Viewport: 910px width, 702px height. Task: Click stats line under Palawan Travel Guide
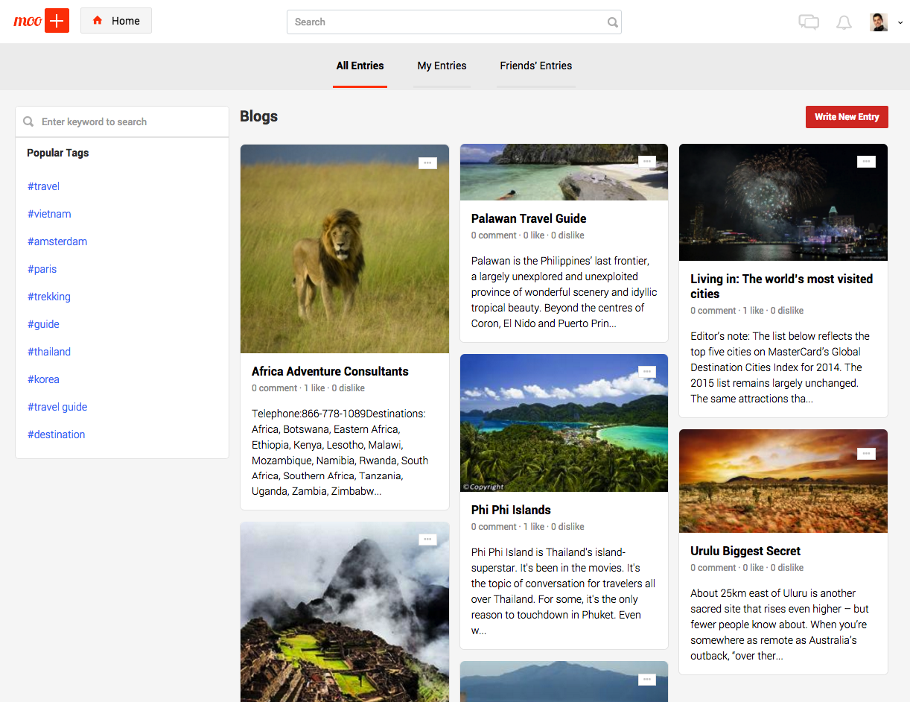tap(528, 235)
